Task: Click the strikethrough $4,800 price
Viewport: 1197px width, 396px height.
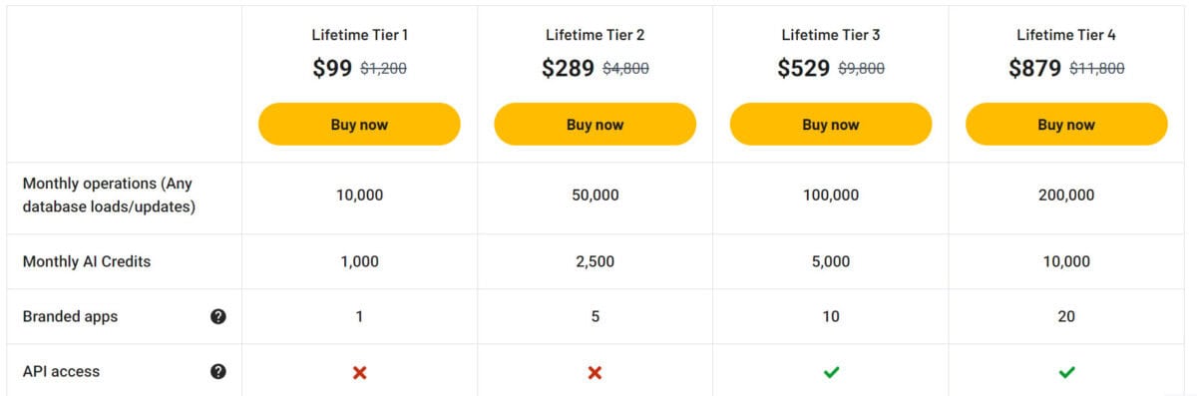Action: (627, 69)
